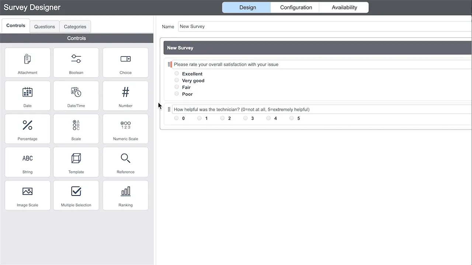Select the technician helpfulness question drag handle
Viewport: 472px width, 265px height.
point(169,109)
